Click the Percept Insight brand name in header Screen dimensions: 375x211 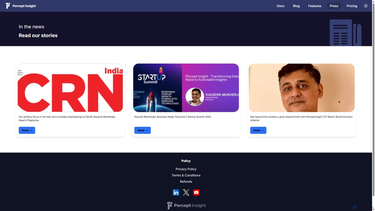[24, 6]
